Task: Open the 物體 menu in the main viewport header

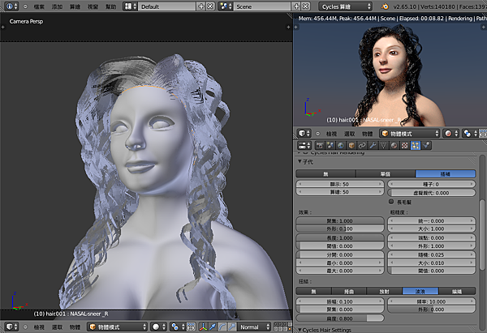Action: pyautogui.click(x=75, y=327)
